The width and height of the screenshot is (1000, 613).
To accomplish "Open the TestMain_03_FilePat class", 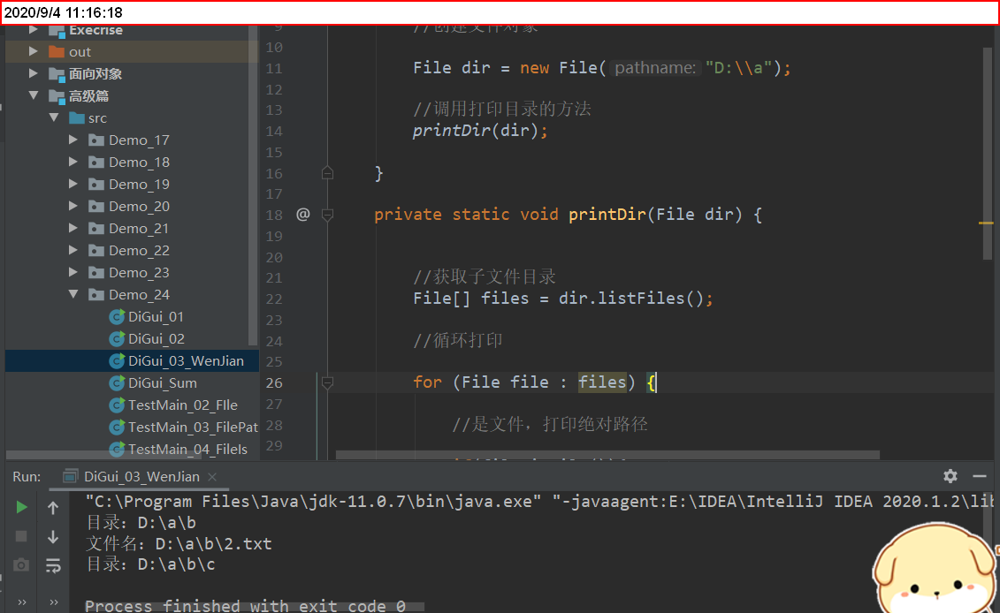I will click(x=193, y=427).
